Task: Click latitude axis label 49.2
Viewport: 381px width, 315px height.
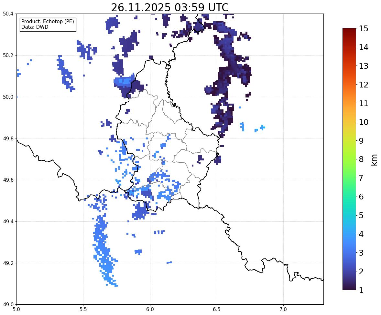Action: pyautogui.click(x=8, y=263)
